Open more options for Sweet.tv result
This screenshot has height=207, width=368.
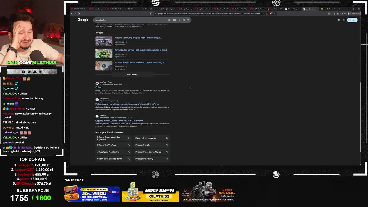(131, 117)
